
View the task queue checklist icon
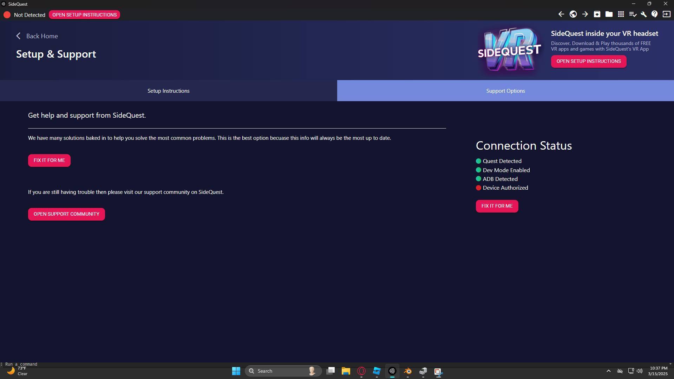pos(633,14)
